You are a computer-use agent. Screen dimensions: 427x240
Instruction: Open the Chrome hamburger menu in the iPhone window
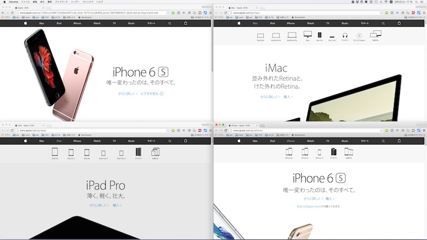point(424,131)
